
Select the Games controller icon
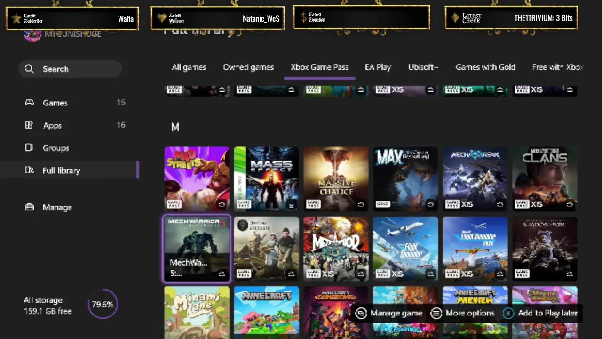coord(29,103)
